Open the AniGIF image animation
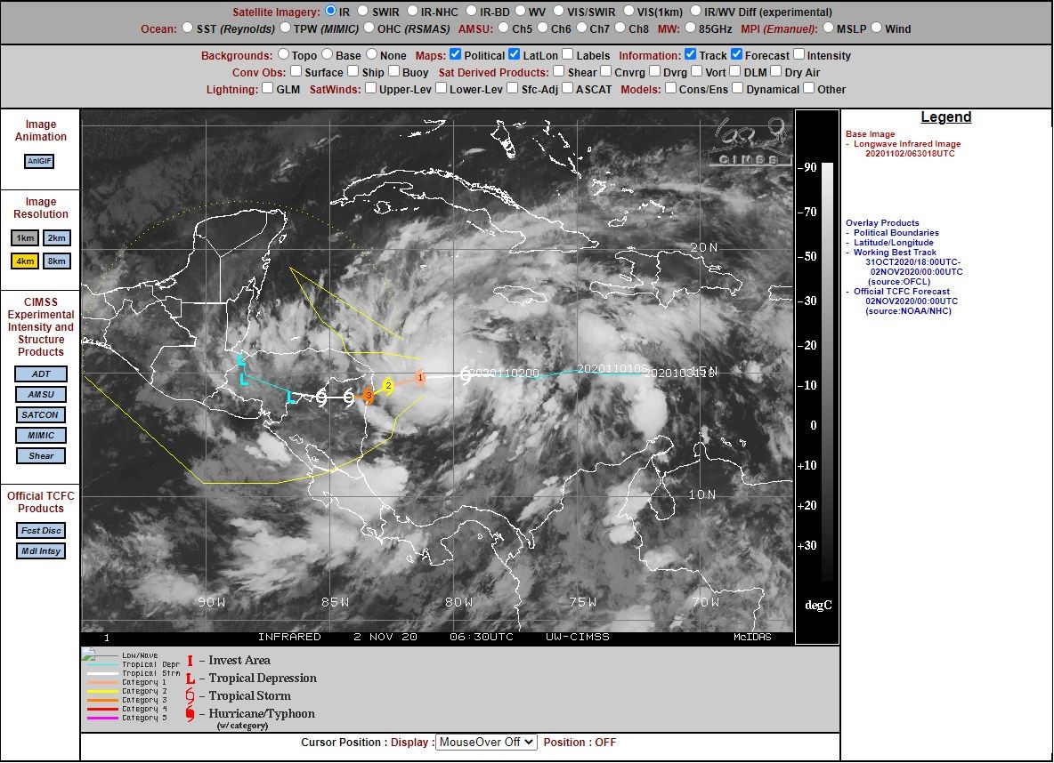This screenshot has height=763, width=1054. (39, 161)
